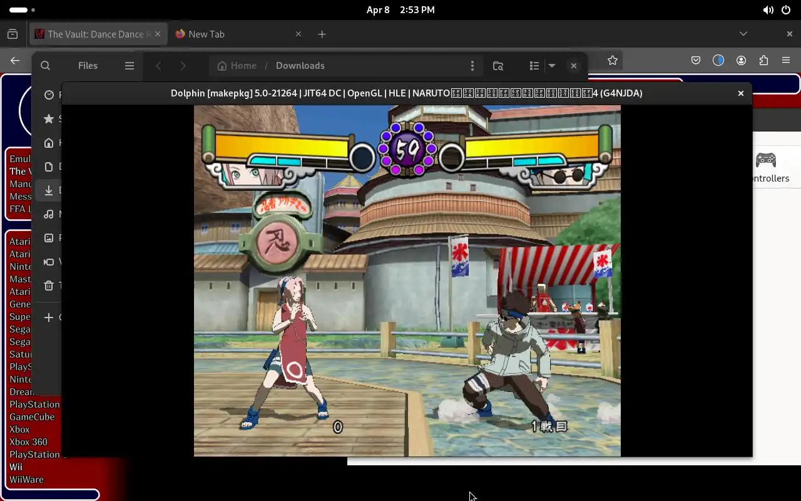
Task: Open Downloads icon in Files sidebar
Action: (x=49, y=190)
